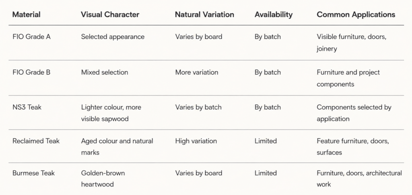Image resolution: width=412 pixels, height=195 pixels.
Task: Select the FIO Grade A row label
Action: pos(31,37)
